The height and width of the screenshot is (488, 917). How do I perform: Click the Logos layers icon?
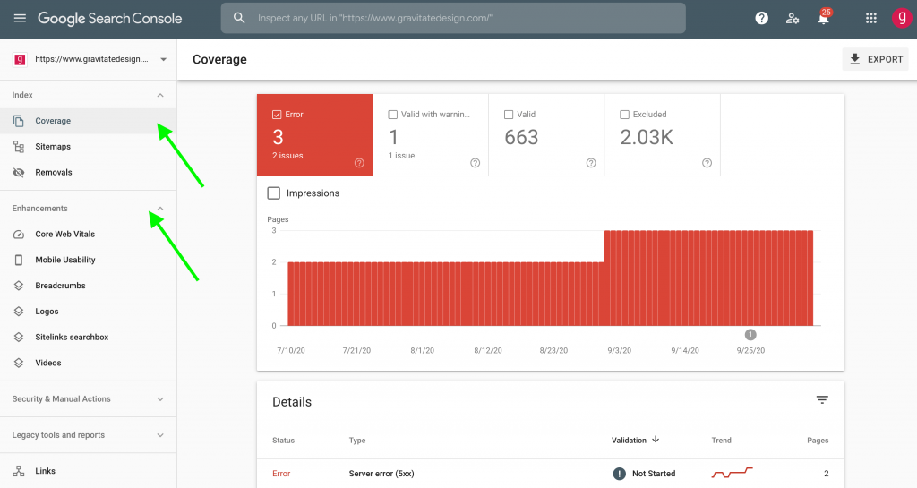pos(19,312)
